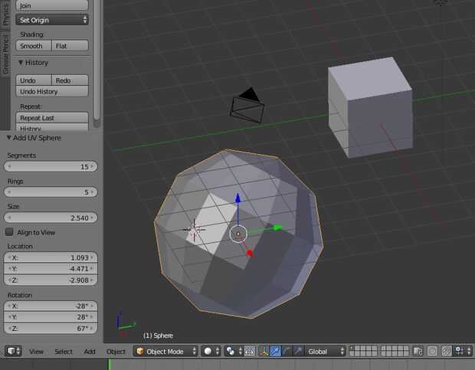Click the Size 2.540 slider field
Image resolution: width=475 pixels, height=370 pixels.
[51, 218]
